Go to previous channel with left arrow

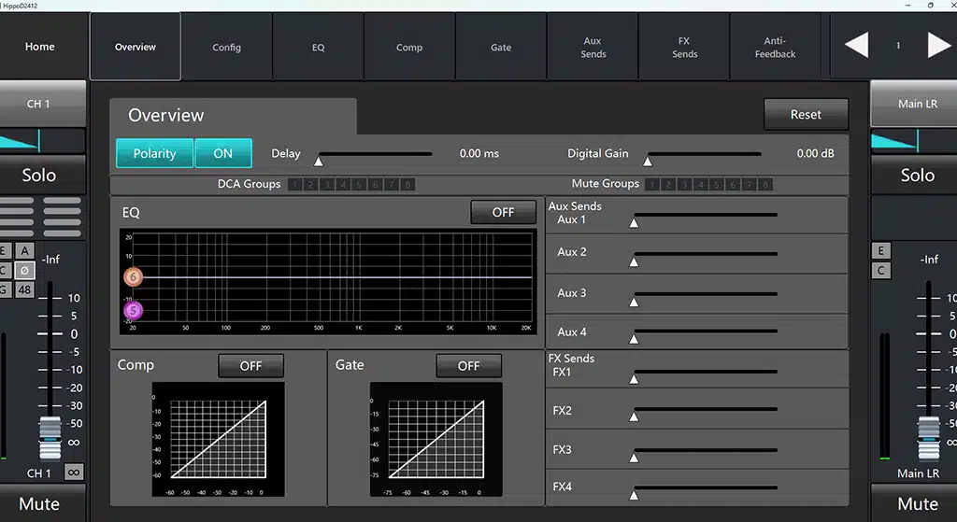pos(856,45)
